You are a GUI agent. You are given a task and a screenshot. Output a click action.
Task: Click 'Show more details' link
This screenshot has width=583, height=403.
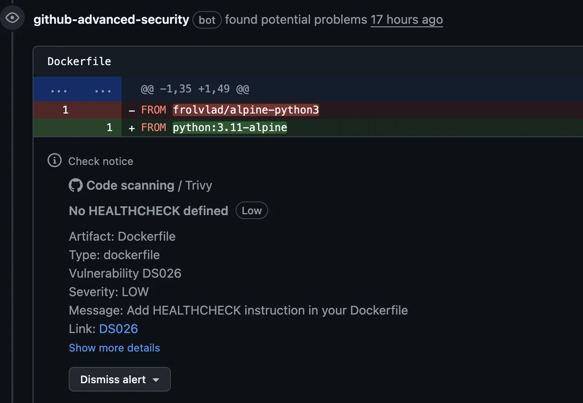point(114,348)
